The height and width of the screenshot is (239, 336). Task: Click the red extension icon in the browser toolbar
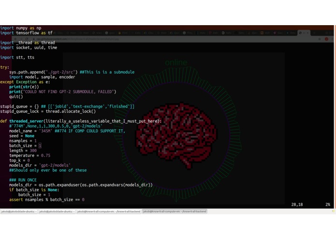(x=326, y=39)
